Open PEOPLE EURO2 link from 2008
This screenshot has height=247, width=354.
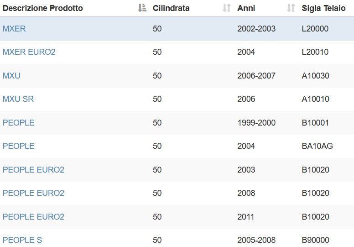[33, 193]
